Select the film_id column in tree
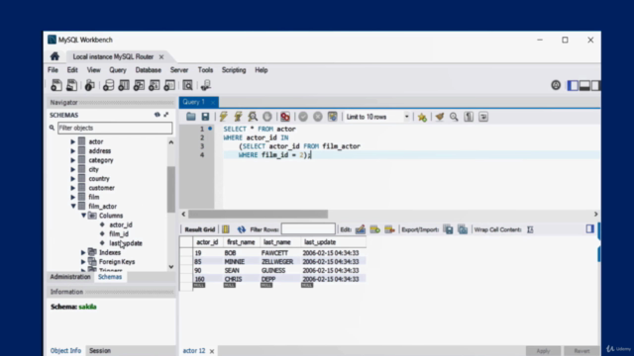The height and width of the screenshot is (356, 634). point(119,234)
